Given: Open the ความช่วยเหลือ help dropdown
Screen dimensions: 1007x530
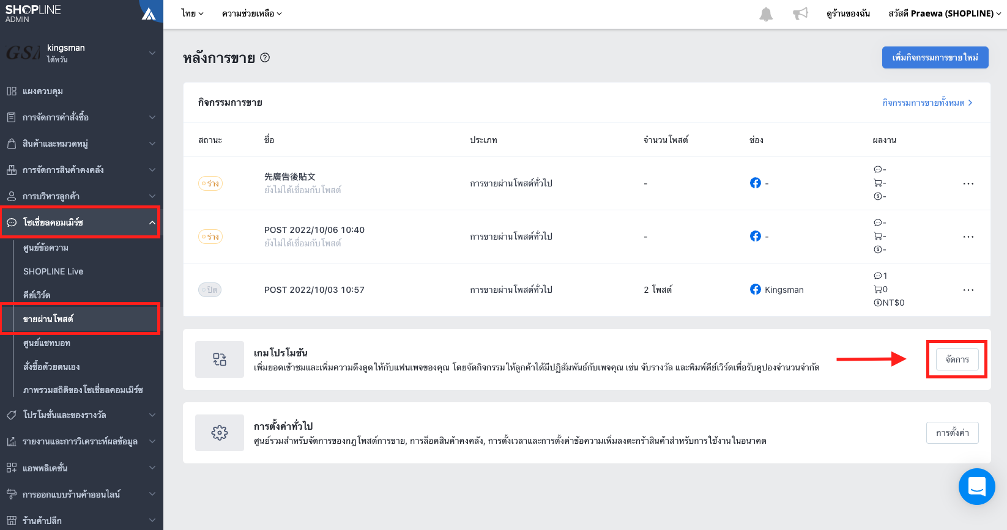Looking at the screenshot, I should 252,13.
